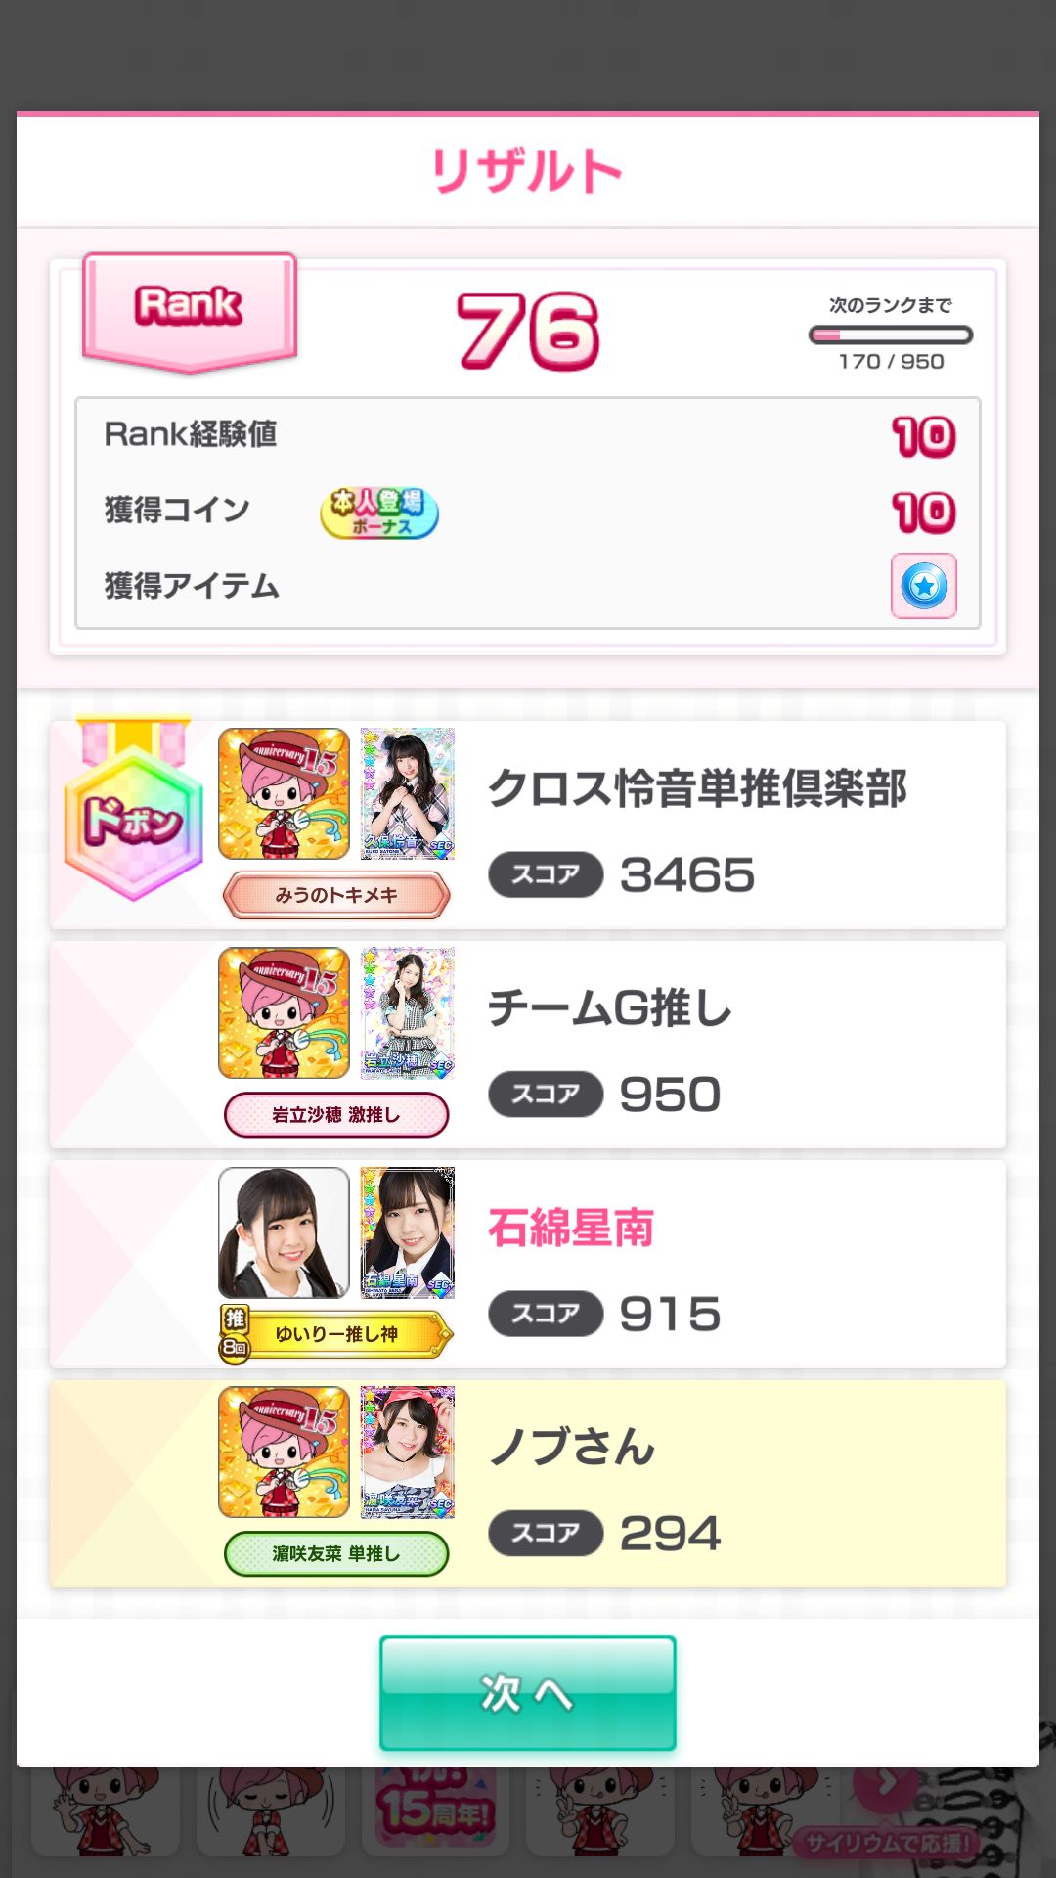Tap the 次へ next button
Screen dimensions: 1056x1878
528,1693
